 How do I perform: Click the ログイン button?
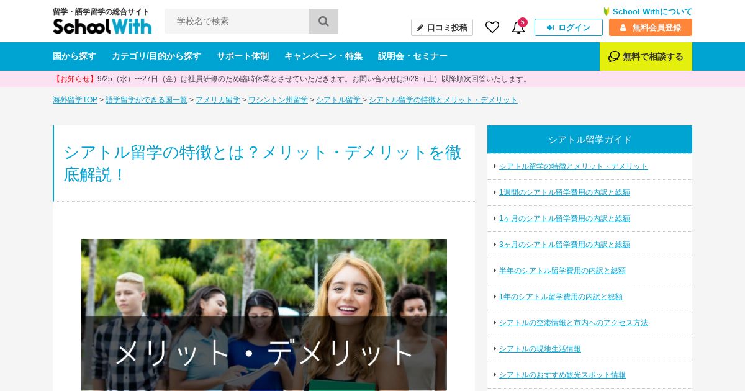(x=569, y=27)
